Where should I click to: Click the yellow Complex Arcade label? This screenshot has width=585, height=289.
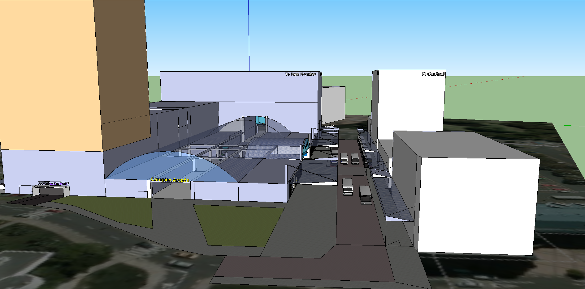click(170, 180)
